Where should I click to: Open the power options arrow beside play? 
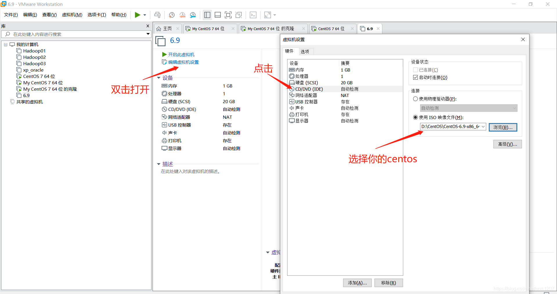(x=145, y=15)
